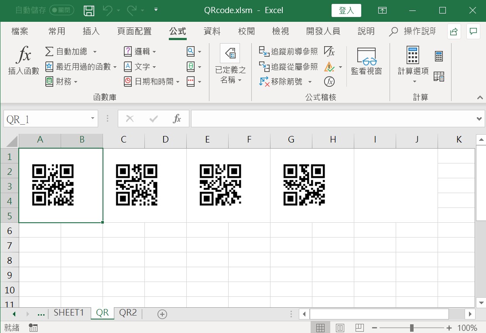Switch to Normal view in status bar
The image size is (486, 333).
(x=321, y=327)
